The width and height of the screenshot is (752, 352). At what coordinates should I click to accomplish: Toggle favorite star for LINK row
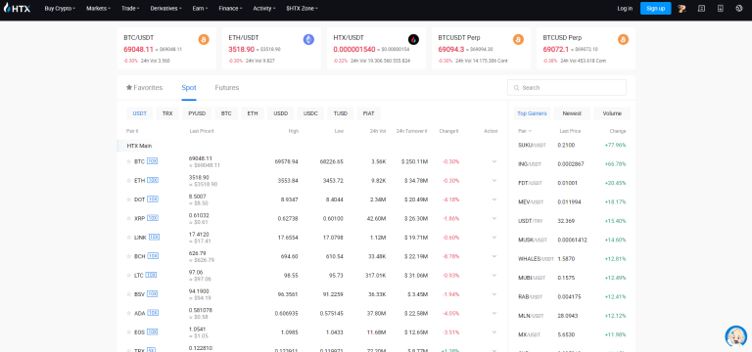click(x=128, y=238)
